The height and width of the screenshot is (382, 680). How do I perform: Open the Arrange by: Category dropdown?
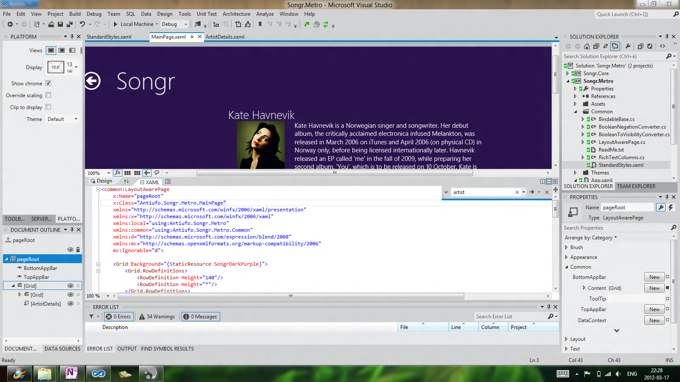point(591,238)
